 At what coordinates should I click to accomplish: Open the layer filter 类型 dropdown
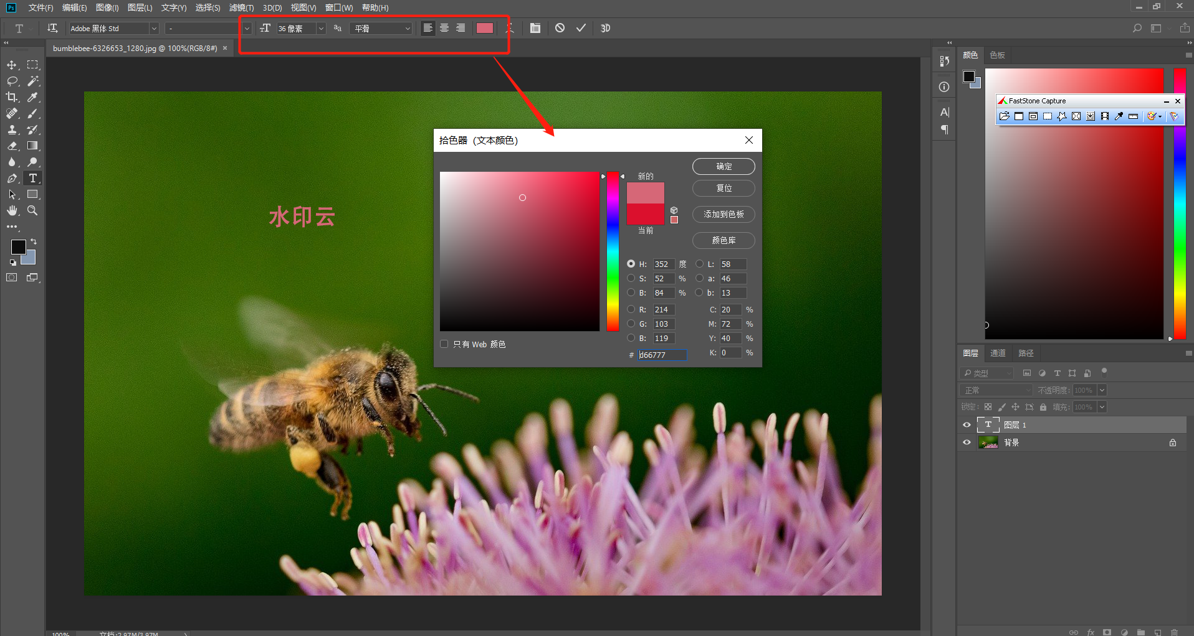(x=987, y=373)
